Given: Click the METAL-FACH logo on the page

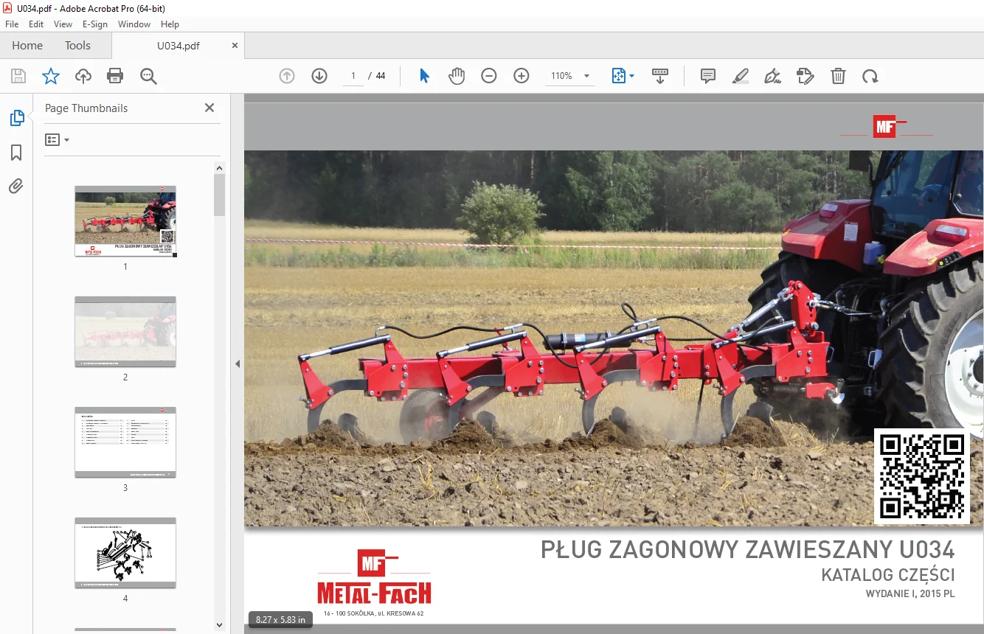Looking at the screenshot, I should click(375, 577).
